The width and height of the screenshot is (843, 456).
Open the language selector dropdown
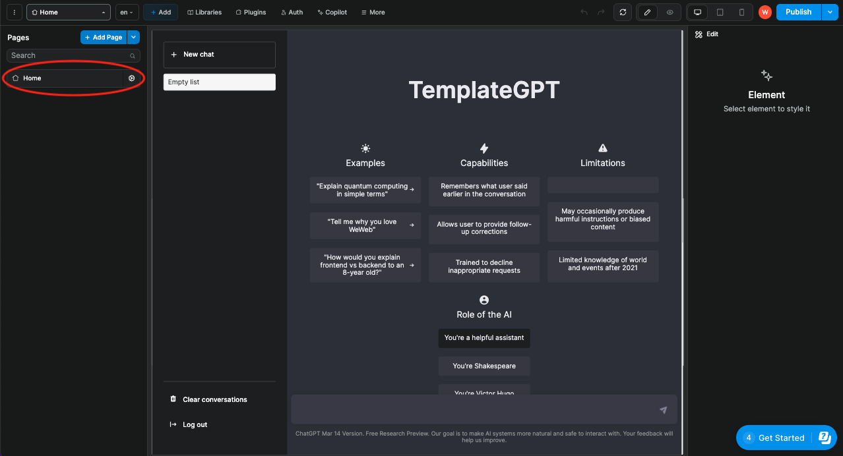click(x=127, y=12)
